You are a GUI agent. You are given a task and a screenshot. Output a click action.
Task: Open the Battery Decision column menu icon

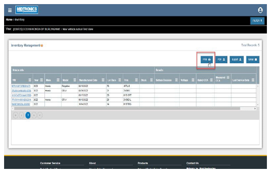coord(176,80)
